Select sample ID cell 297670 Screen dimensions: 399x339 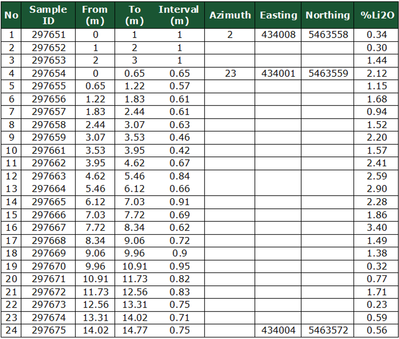48,266
